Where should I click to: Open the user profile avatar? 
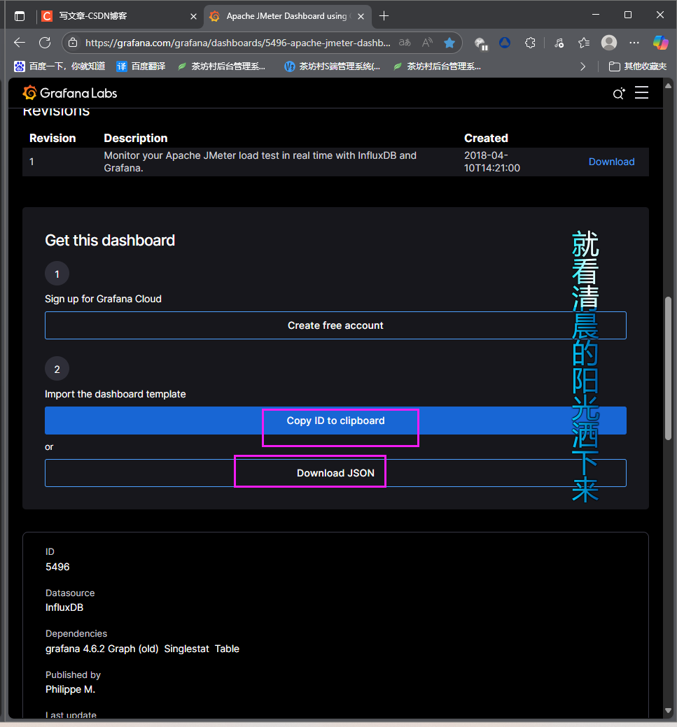click(609, 43)
